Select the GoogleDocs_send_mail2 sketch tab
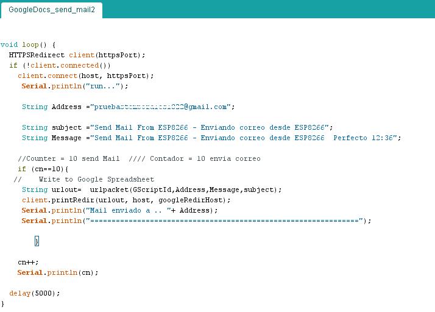The width and height of the screenshot is (435, 312). [x=52, y=10]
